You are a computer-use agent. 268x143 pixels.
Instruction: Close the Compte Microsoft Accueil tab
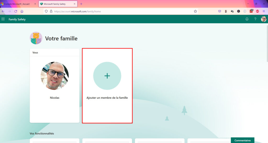click(x=35, y=4)
